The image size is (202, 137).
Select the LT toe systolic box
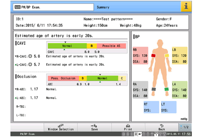click(x=169, y=107)
